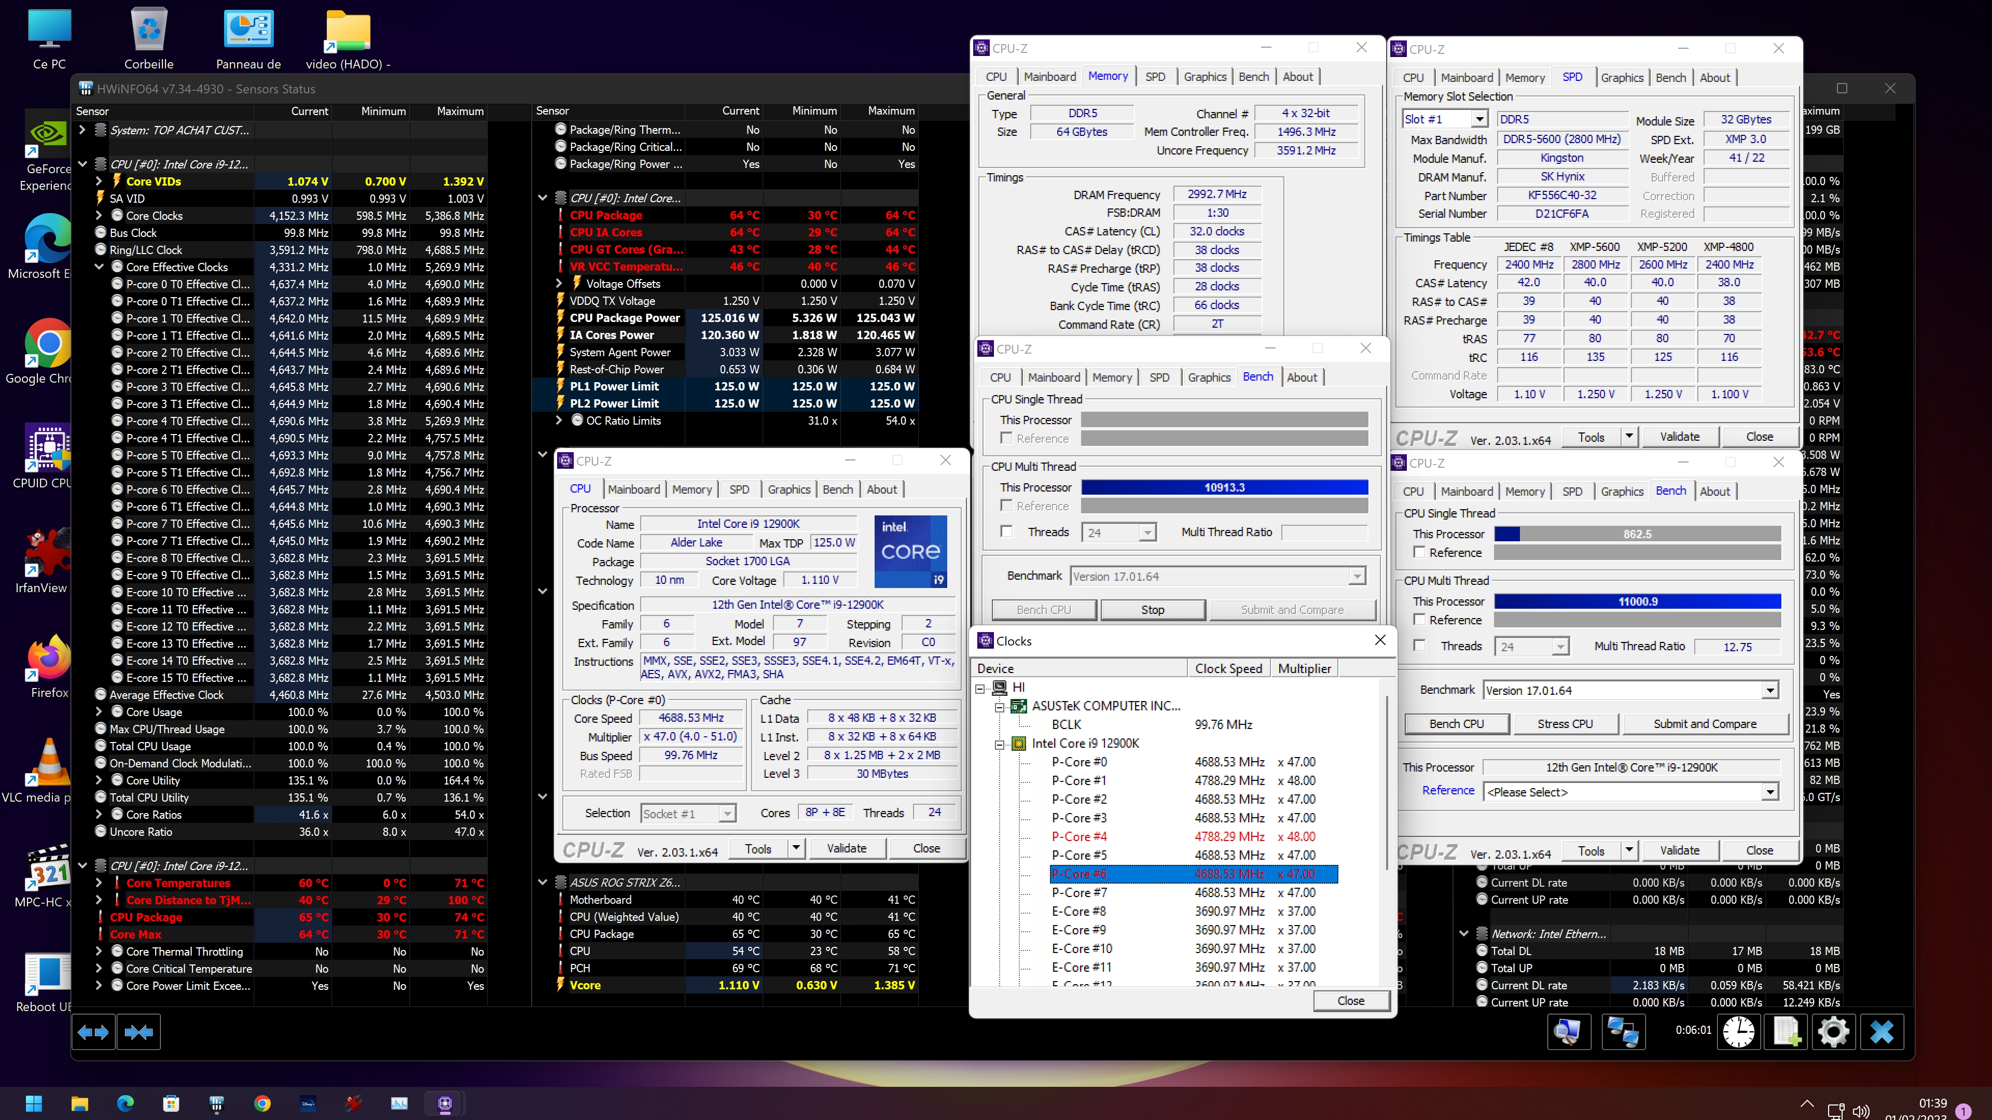Tick Single Thread Reference in Stress CPU bench window
The height and width of the screenshot is (1120, 1992).
click(x=1419, y=552)
